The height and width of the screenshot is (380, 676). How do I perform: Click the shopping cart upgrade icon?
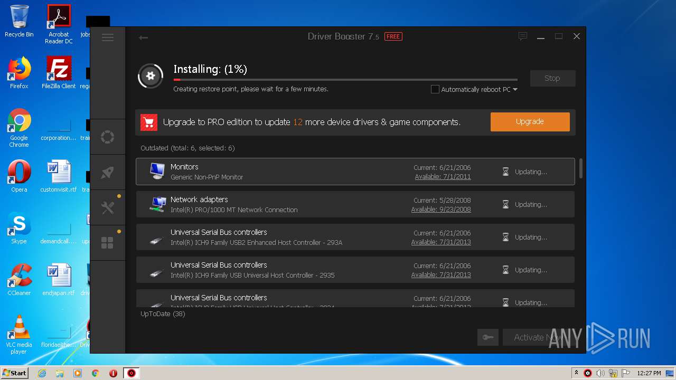pos(149,122)
